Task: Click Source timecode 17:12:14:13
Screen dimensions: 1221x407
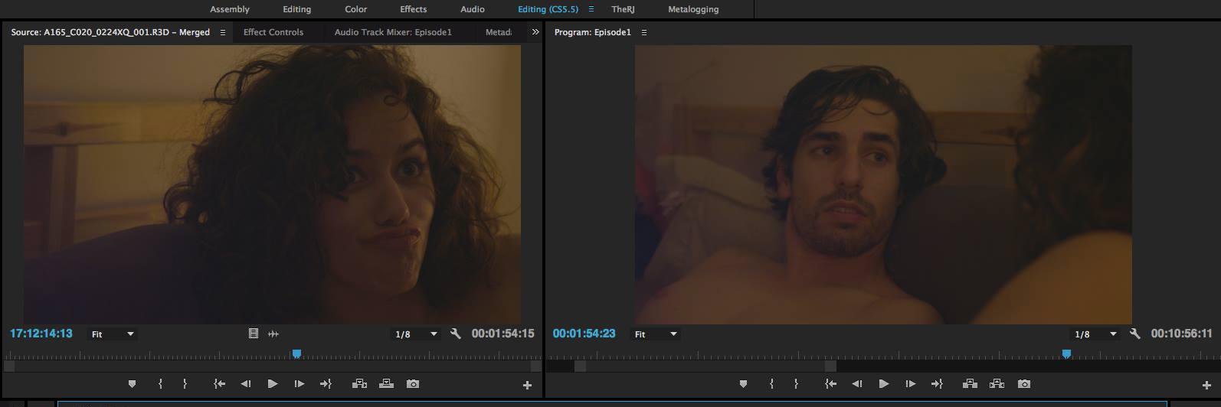Action: pos(41,334)
